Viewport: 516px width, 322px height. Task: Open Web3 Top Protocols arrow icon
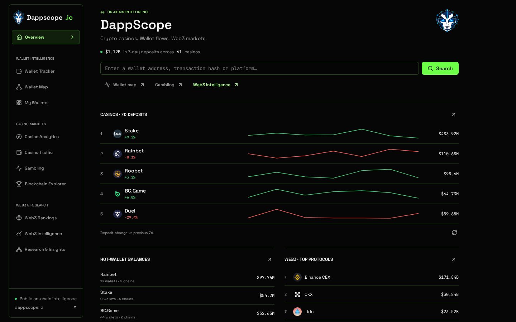tap(454, 259)
